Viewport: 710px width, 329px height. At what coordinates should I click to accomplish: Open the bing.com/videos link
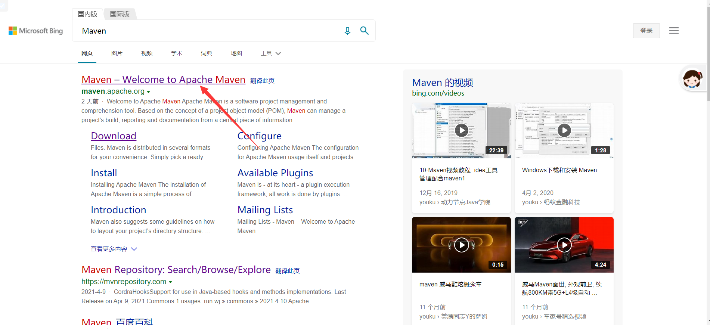438,93
